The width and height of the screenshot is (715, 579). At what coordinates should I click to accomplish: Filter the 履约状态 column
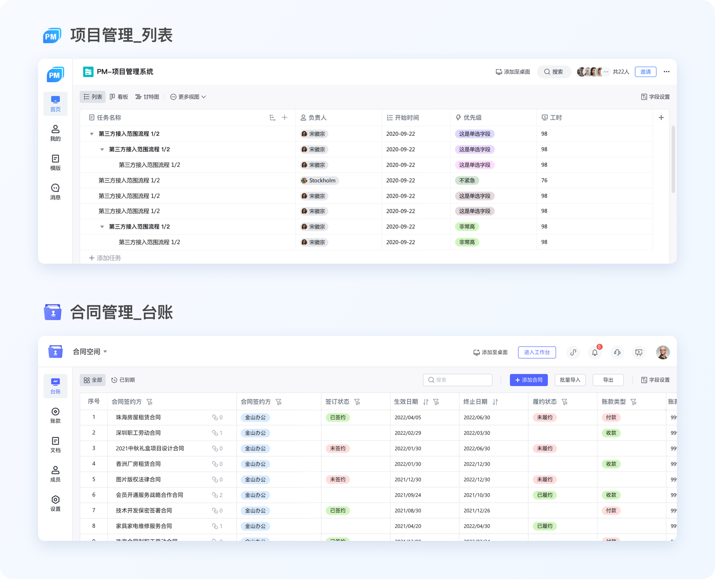[564, 402]
